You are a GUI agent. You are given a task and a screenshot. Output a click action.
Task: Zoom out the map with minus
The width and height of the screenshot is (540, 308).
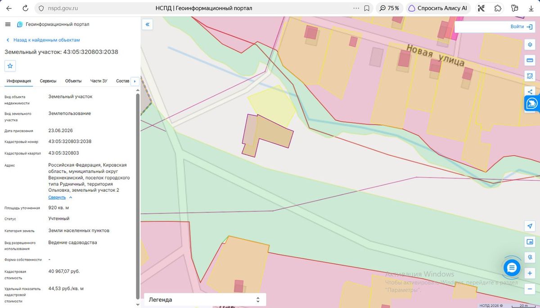click(x=530, y=289)
